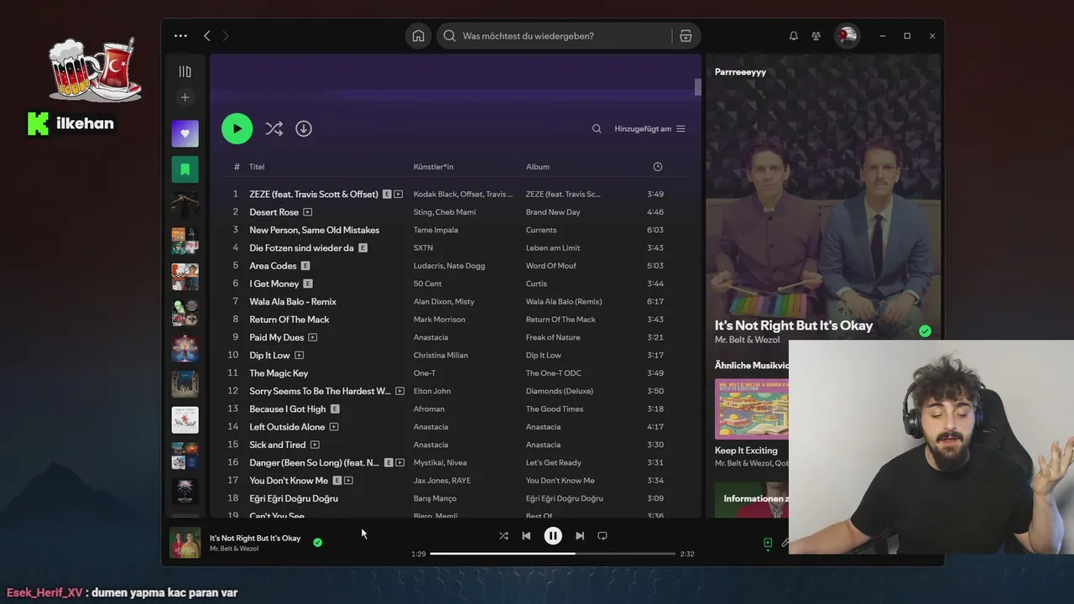Sort by the Titel column header
This screenshot has height=604, width=1074.
pyautogui.click(x=257, y=167)
